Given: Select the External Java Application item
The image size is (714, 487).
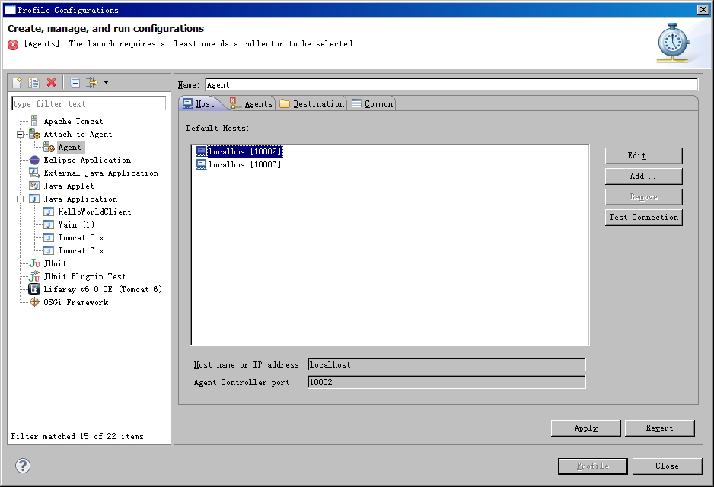Looking at the screenshot, I should coord(100,173).
